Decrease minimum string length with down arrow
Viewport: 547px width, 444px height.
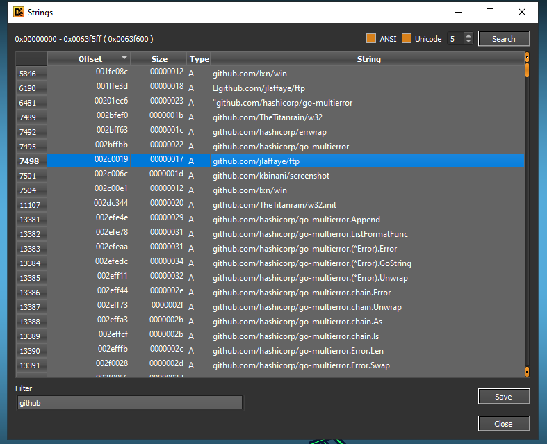tap(468, 42)
